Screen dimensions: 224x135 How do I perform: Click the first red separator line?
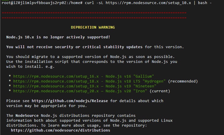(x=94, y=13)
